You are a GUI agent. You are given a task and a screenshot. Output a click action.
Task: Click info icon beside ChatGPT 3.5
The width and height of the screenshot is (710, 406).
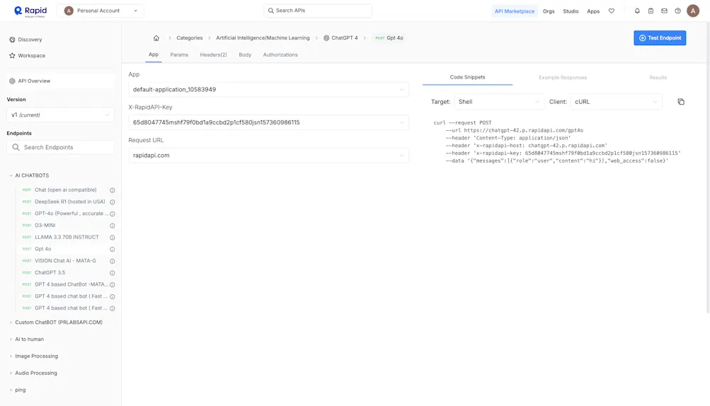pos(113,273)
